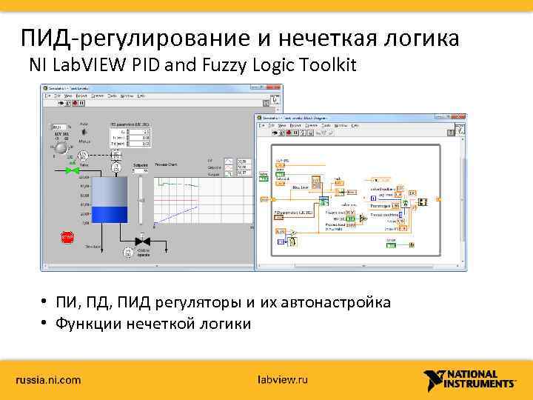Screen dimensions: 533x400
Task: Click the VI icon in Block Diagram window
Action: [460, 130]
